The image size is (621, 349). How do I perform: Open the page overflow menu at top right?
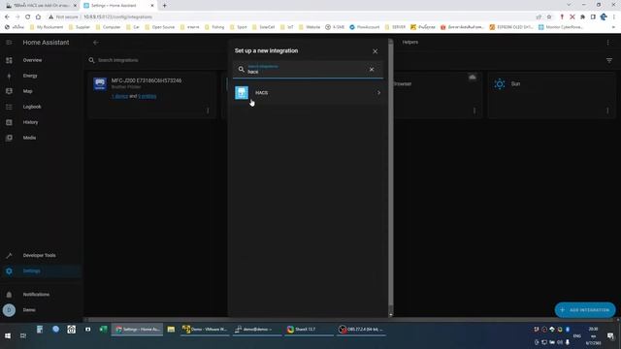point(608,43)
